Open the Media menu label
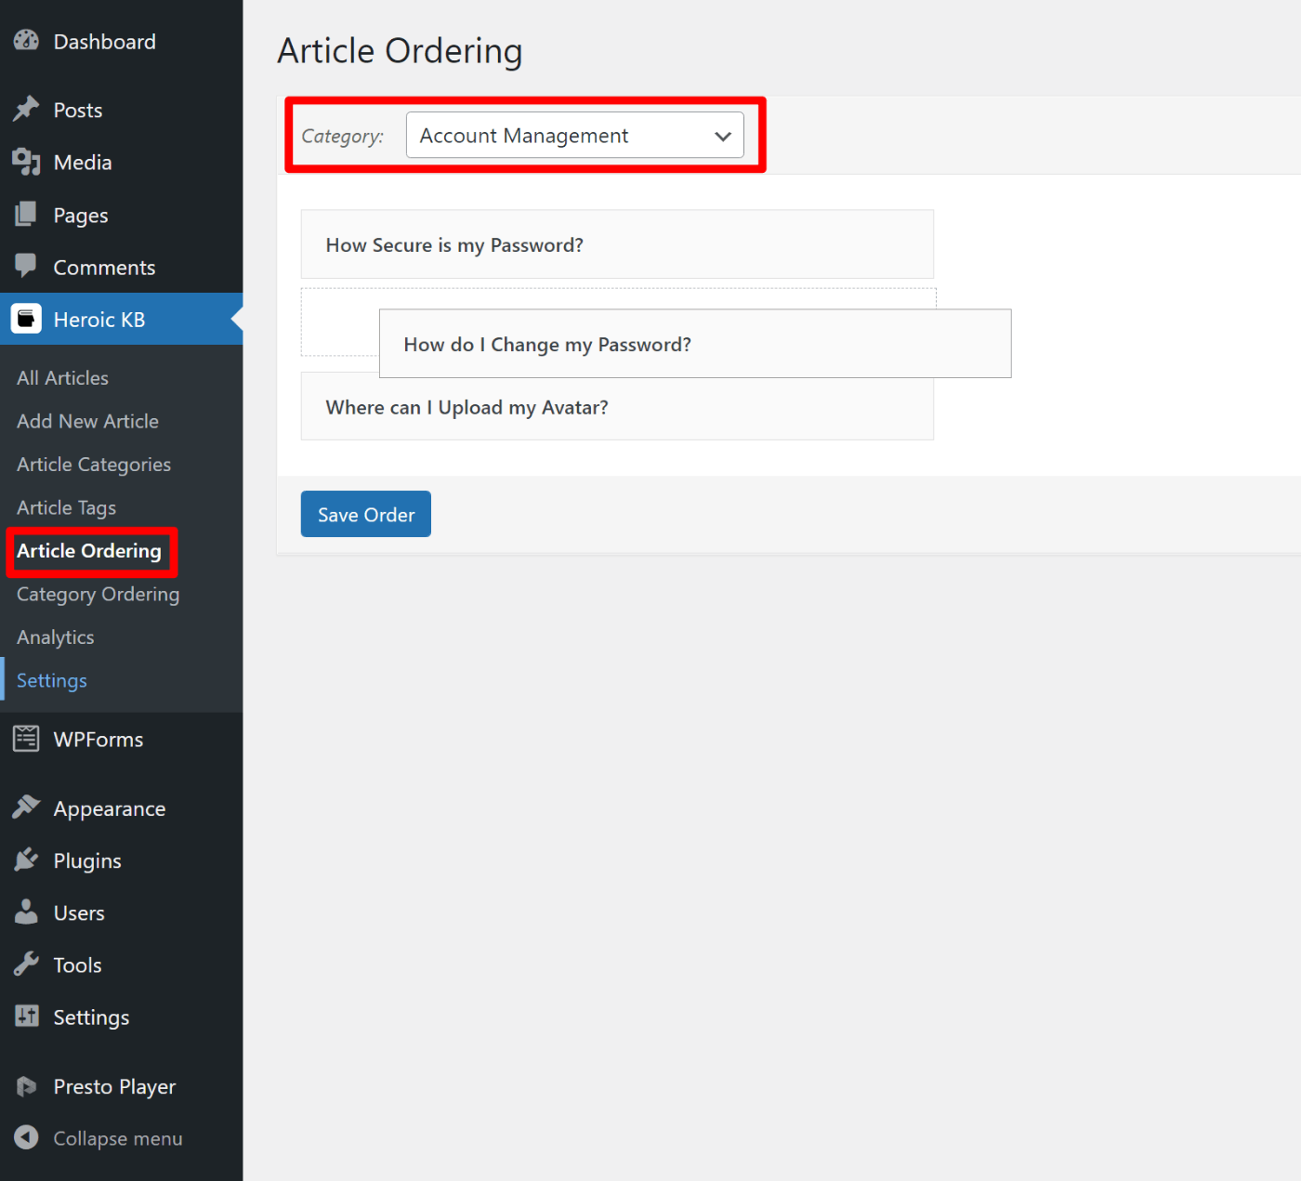Screen dimensions: 1301x1181 click(83, 163)
